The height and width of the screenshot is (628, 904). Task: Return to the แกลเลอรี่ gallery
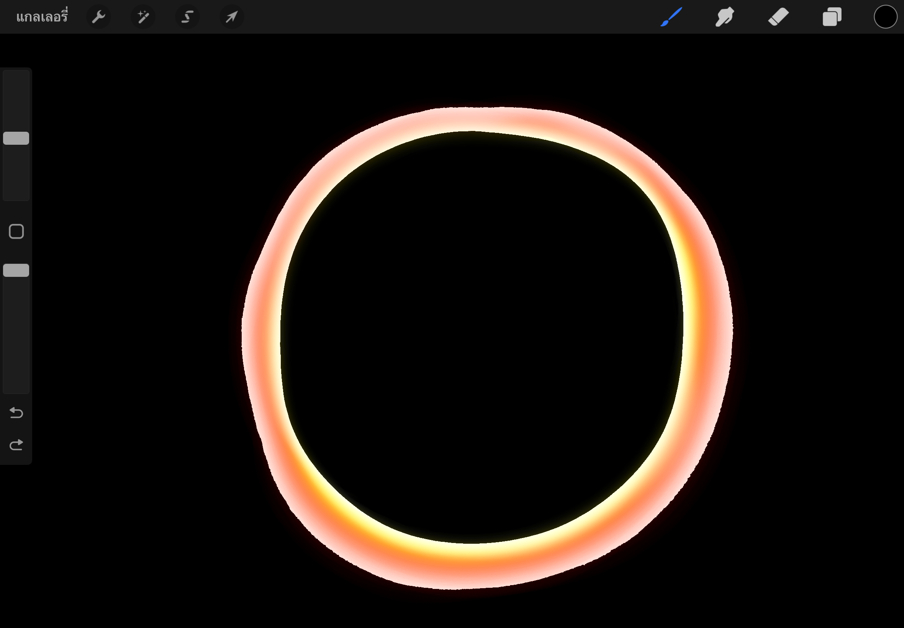[x=42, y=17]
